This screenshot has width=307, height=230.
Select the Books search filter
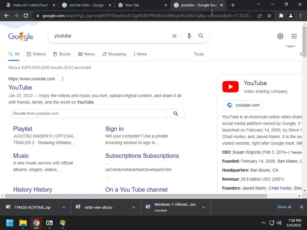click(x=62, y=54)
